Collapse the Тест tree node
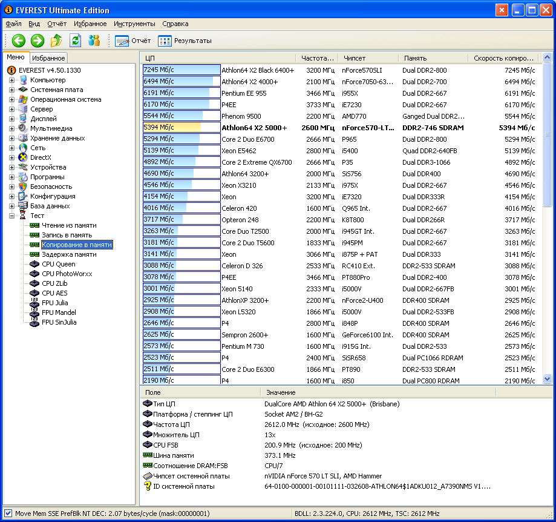This screenshot has width=556, height=522. click(11, 216)
